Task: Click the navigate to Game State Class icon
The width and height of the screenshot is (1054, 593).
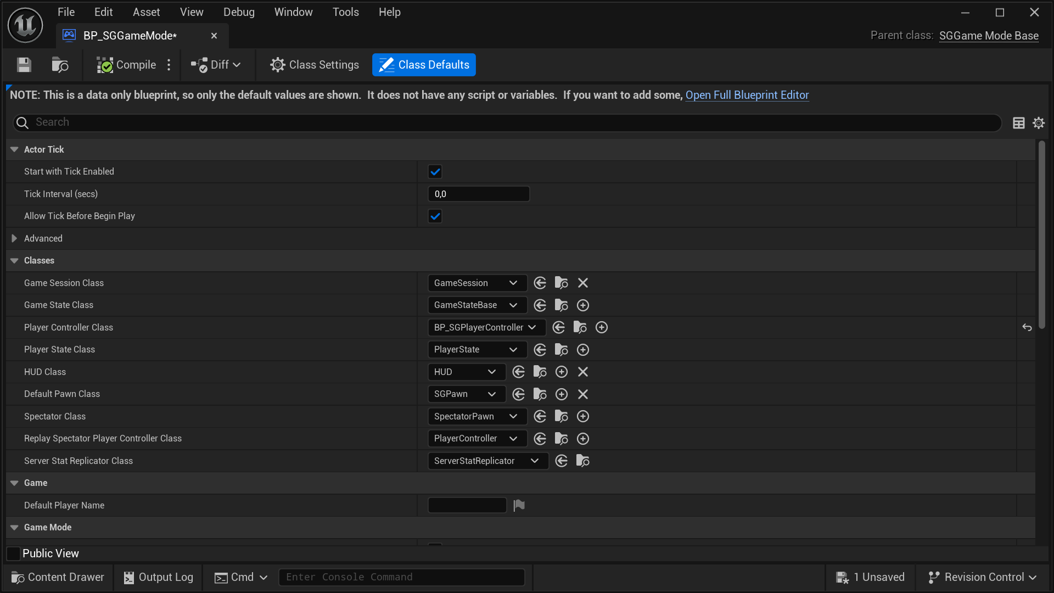Action: click(540, 305)
